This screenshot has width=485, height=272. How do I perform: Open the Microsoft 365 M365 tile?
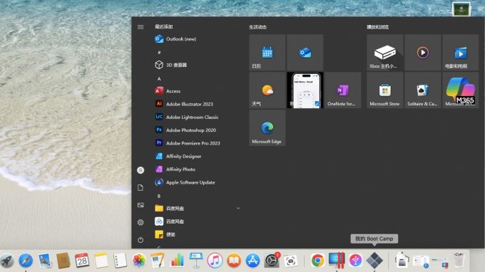click(x=461, y=90)
